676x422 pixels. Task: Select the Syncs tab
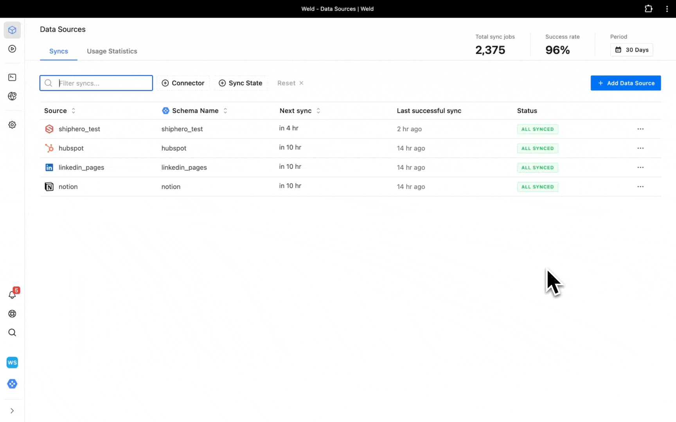[59, 51]
